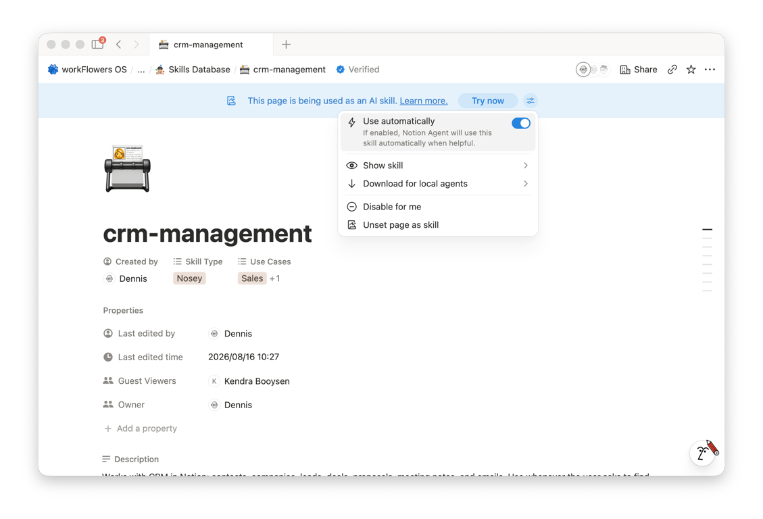Follow the Learn more link
The height and width of the screenshot is (519, 763).
coord(423,101)
